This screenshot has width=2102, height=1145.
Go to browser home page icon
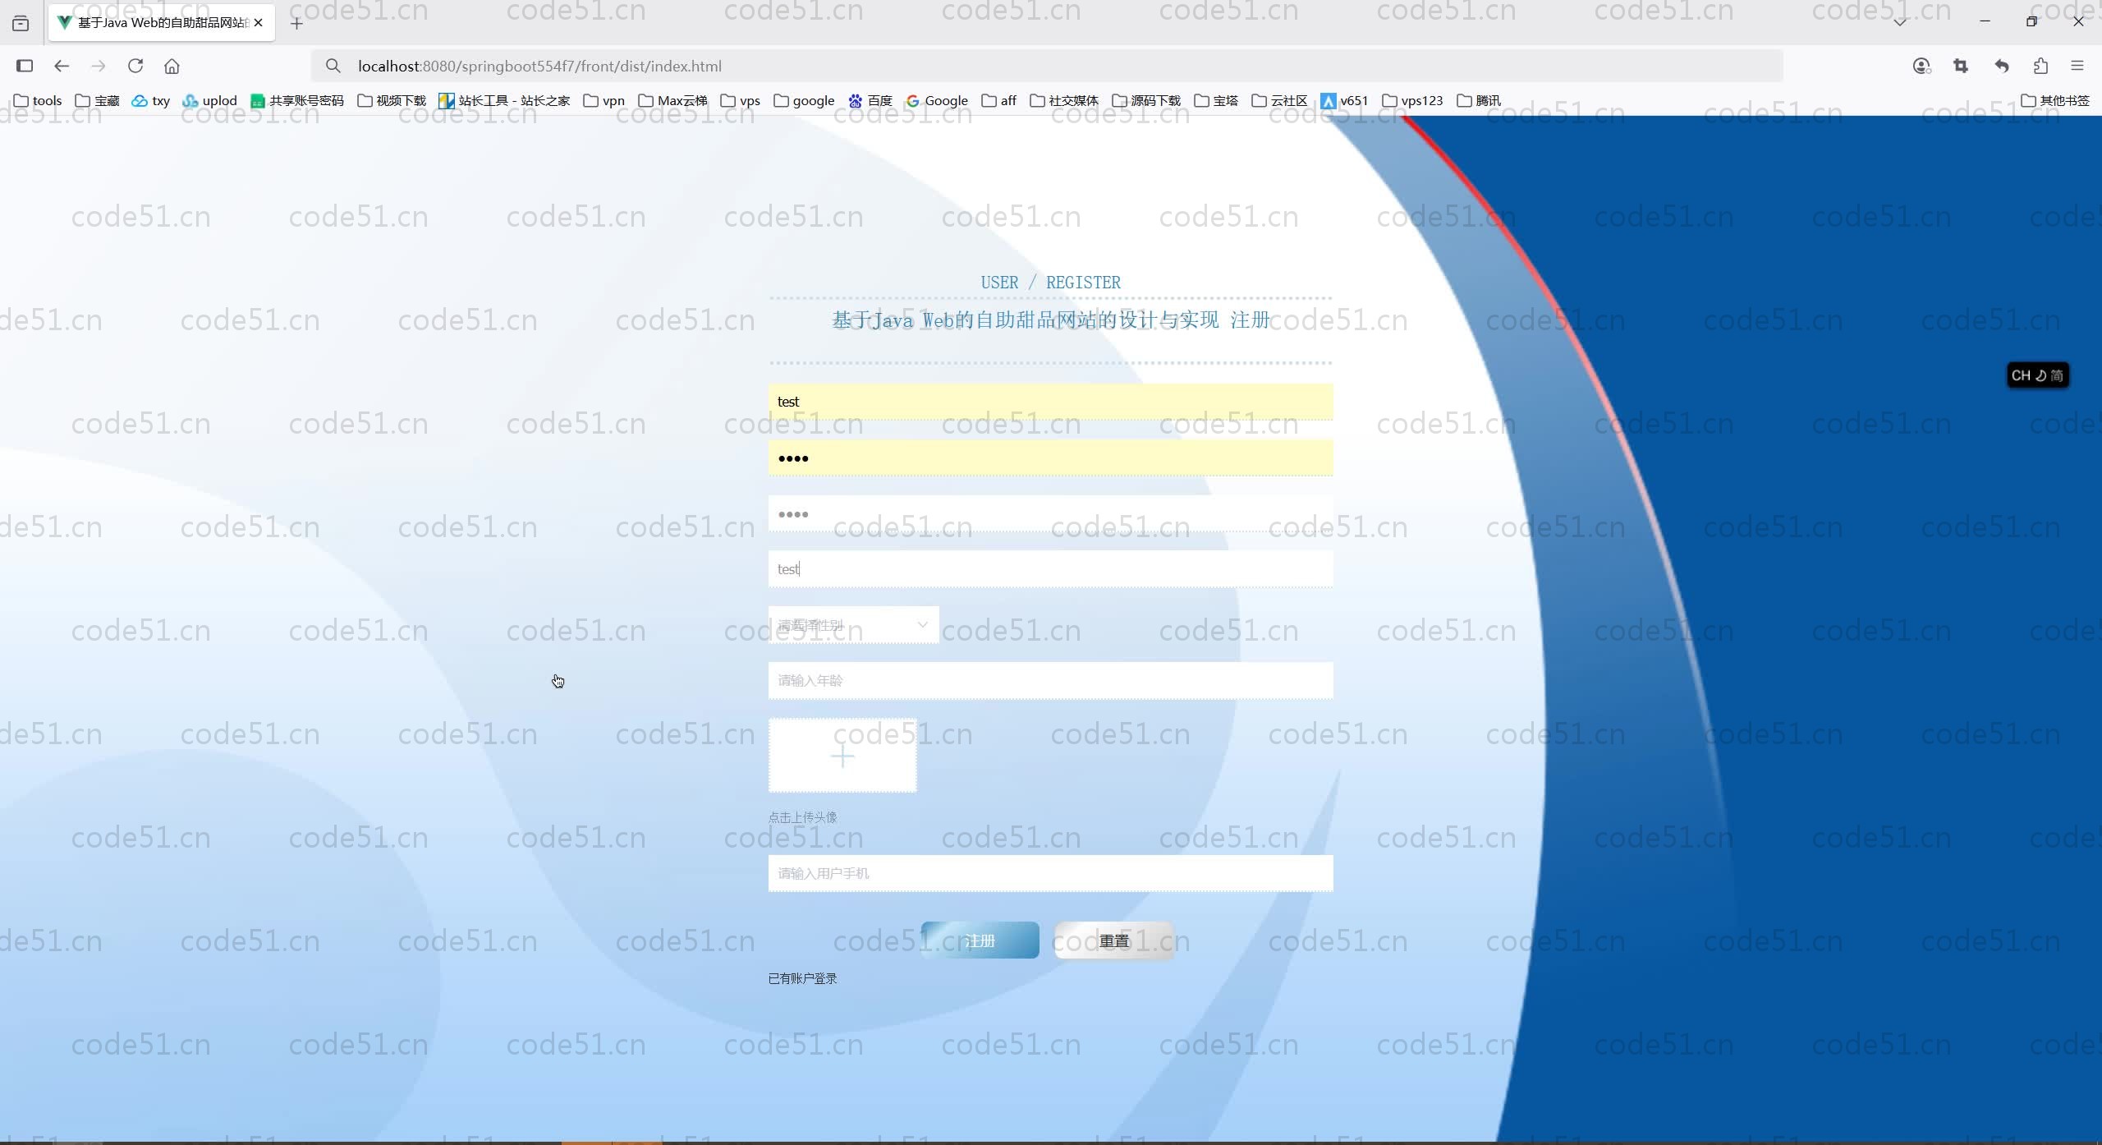pos(172,66)
